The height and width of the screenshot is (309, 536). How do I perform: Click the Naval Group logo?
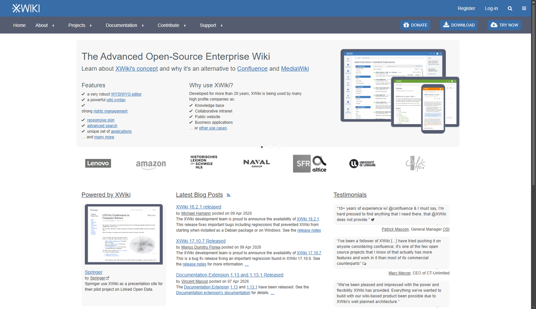pos(257,163)
